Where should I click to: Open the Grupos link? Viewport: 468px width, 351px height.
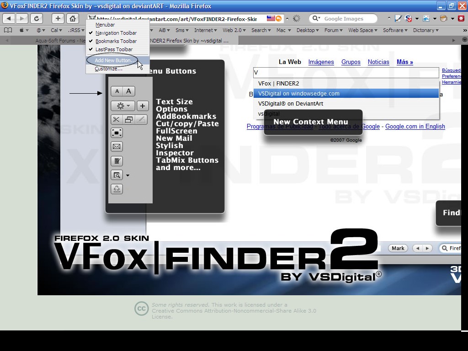351,62
